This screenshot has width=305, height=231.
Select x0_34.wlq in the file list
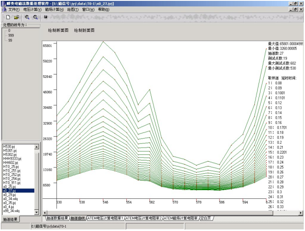11,199
